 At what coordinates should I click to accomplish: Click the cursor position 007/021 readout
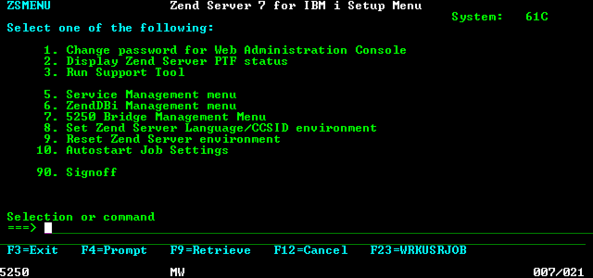coord(558,272)
